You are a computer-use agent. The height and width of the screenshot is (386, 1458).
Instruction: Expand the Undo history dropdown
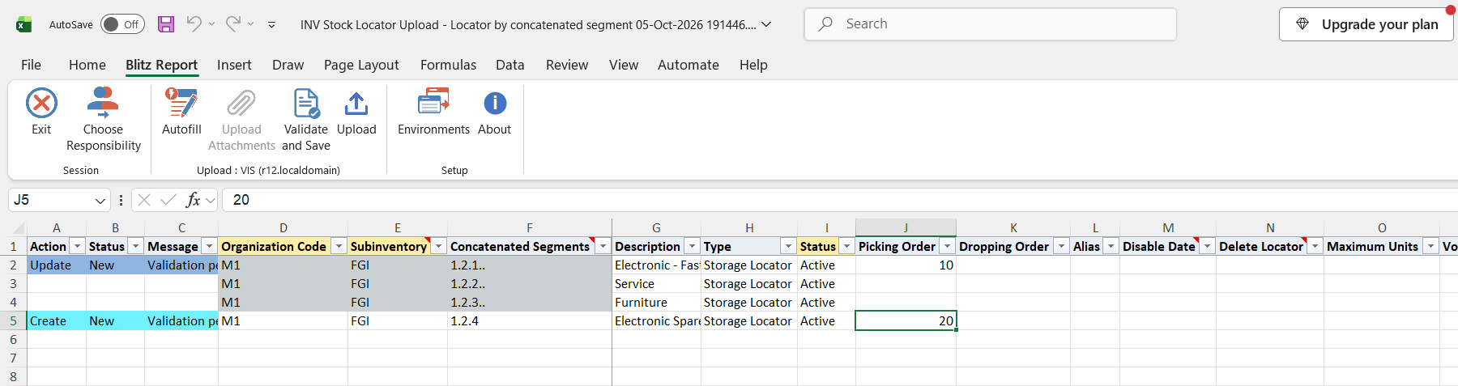211,24
